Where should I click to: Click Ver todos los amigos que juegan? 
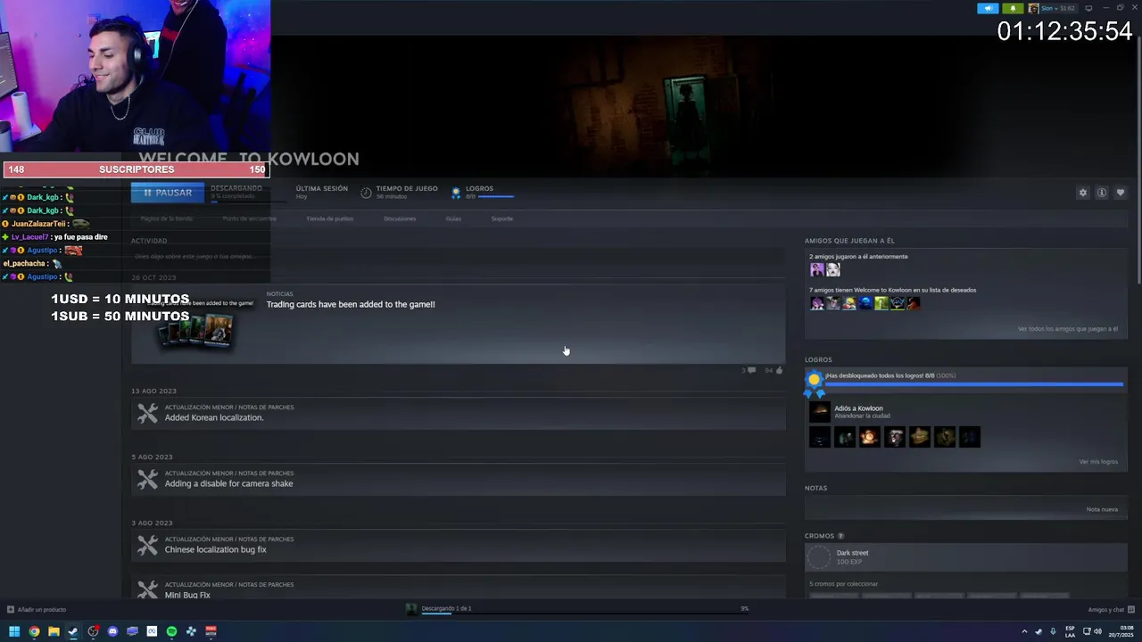point(1067,329)
